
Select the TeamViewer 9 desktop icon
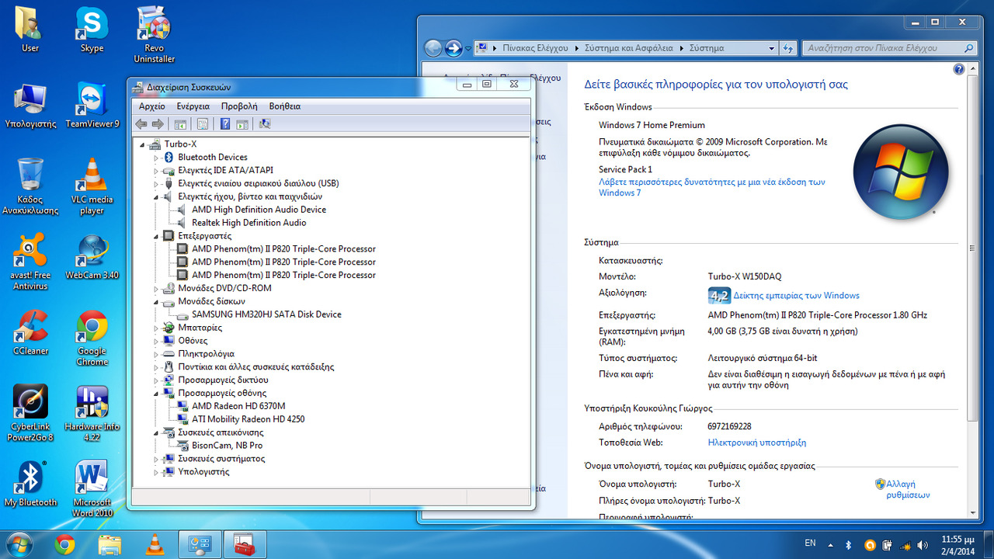pos(92,106)
